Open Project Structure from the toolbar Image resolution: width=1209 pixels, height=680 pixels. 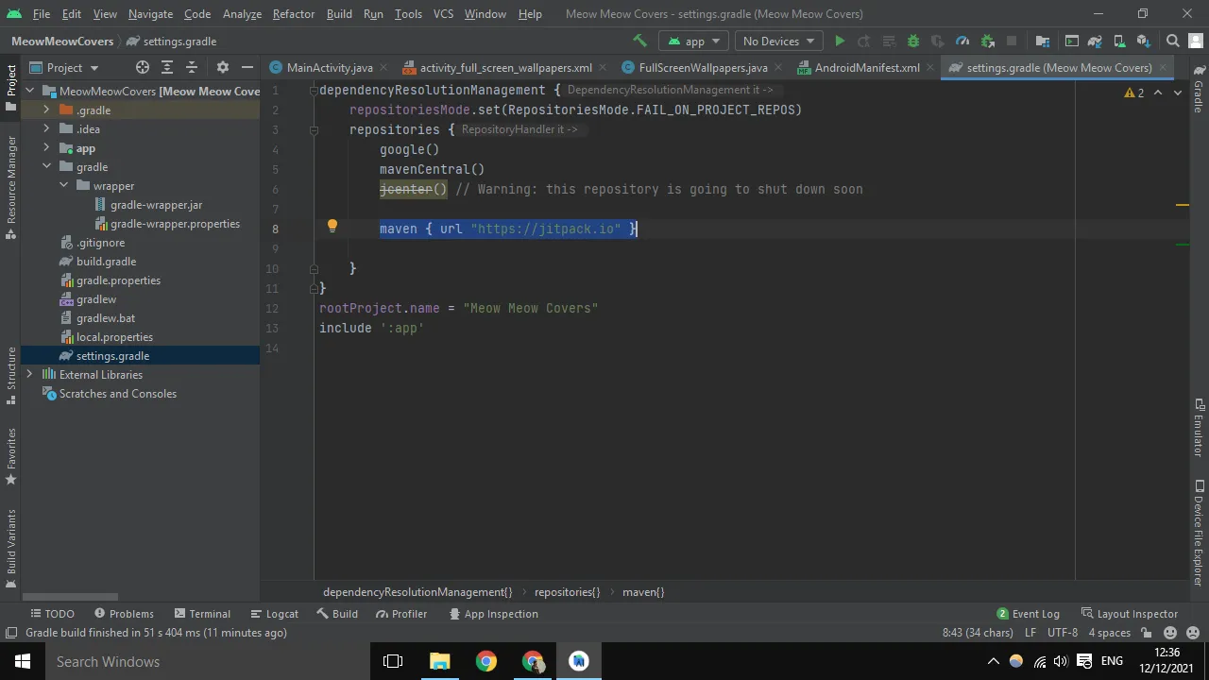[x=1043, y=41]
